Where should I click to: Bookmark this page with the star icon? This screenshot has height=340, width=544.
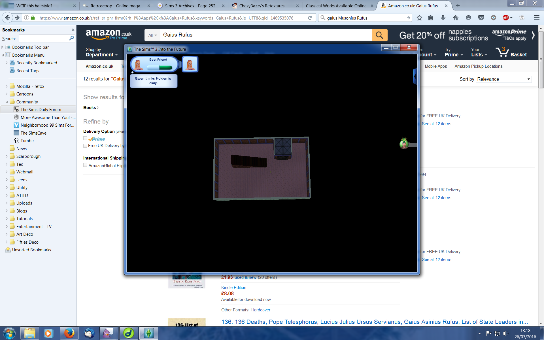point(419,18)
